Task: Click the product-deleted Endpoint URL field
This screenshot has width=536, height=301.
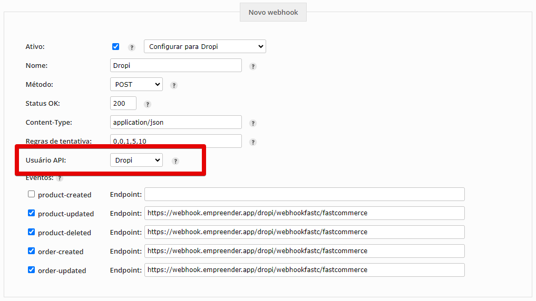Action: 305,232
